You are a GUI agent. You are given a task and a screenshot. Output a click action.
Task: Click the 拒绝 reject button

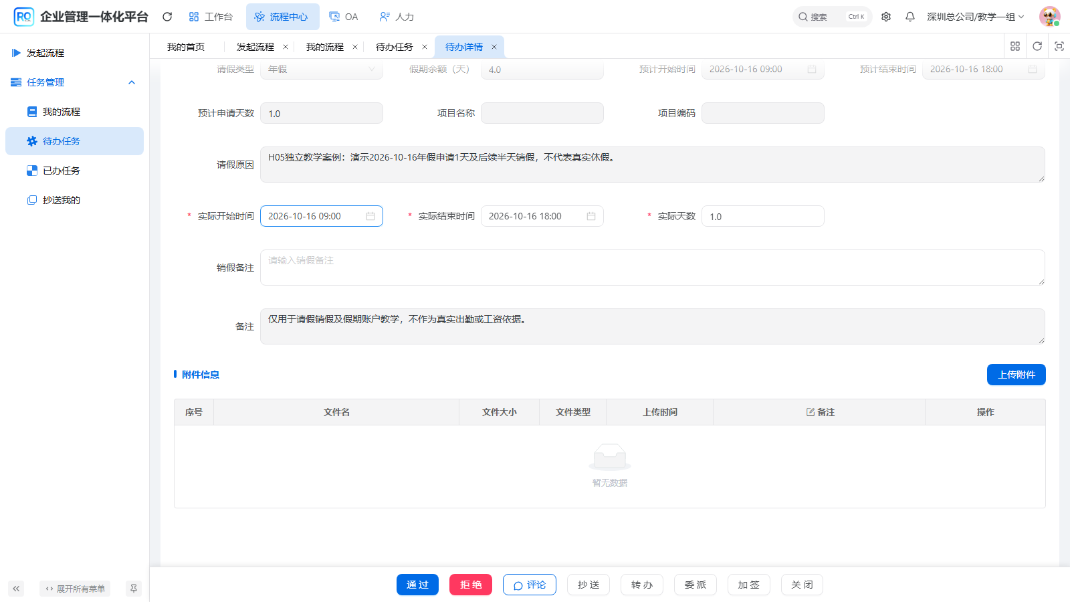tap(471, 585)
